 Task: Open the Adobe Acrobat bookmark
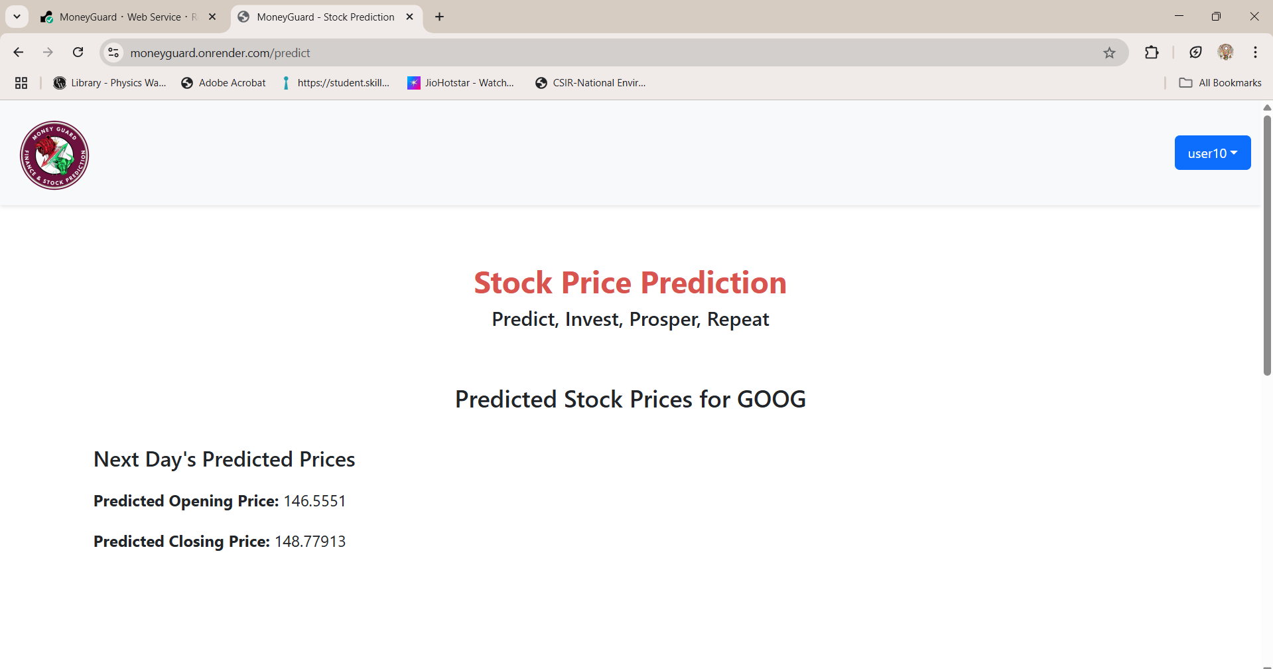tap(224, 83)
